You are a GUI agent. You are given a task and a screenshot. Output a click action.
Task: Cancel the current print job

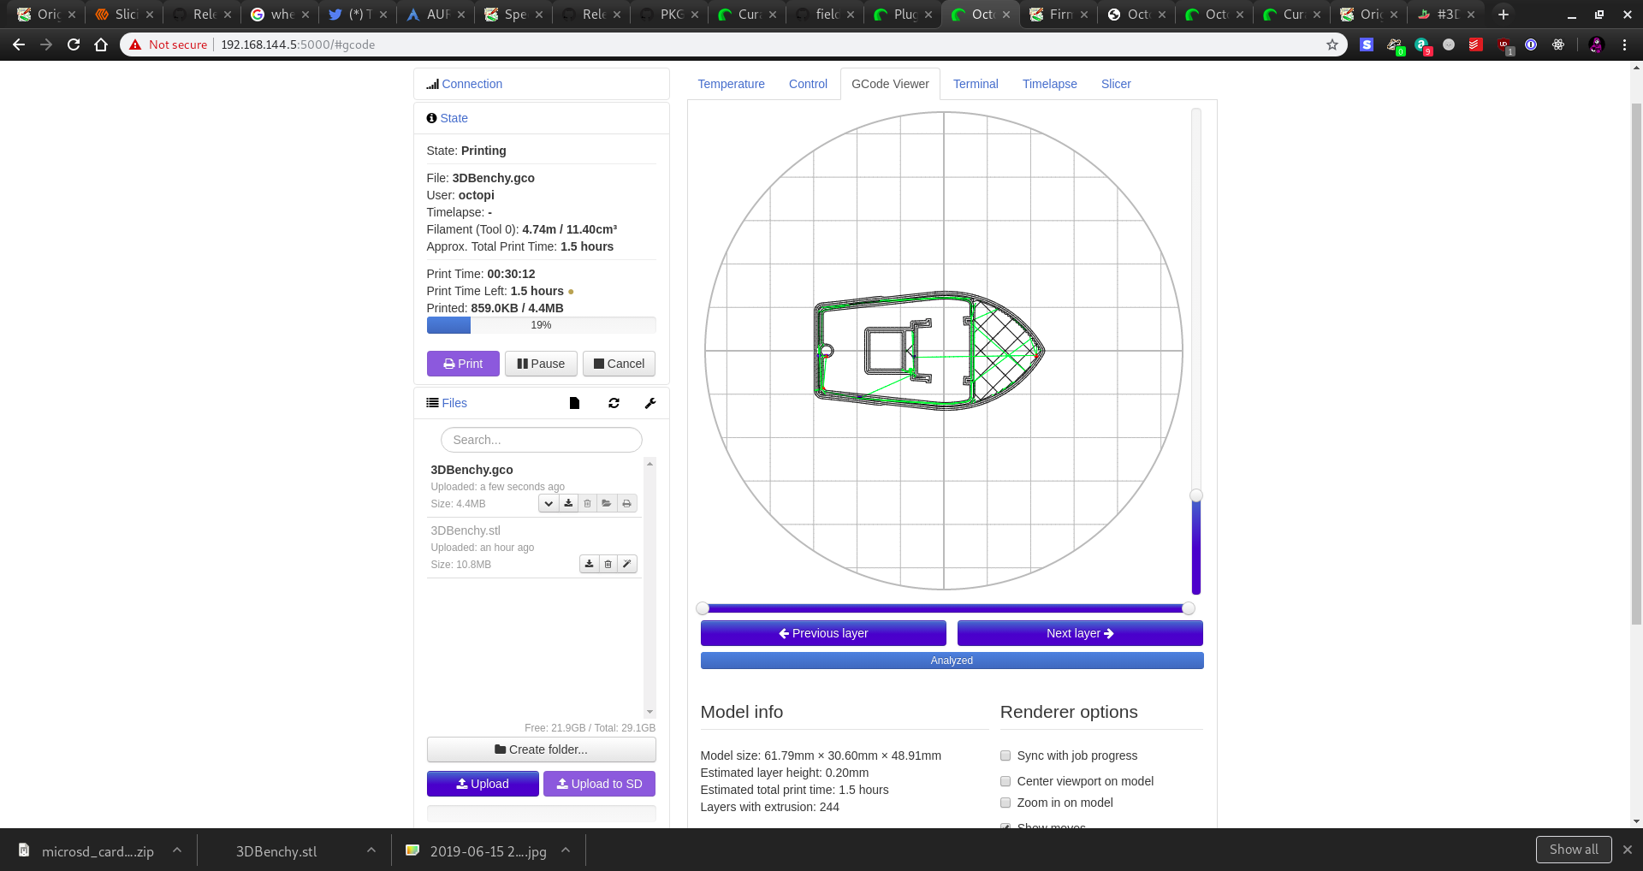coord(619,364)
